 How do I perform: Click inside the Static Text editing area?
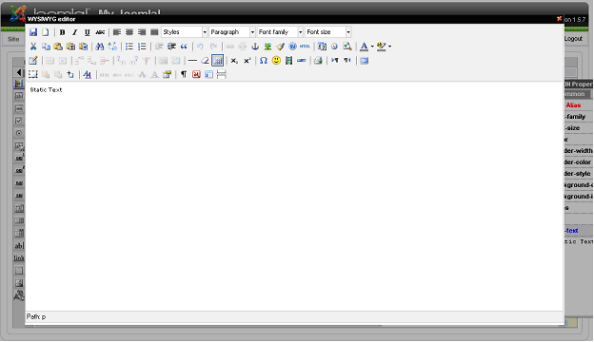click(294, 196)
